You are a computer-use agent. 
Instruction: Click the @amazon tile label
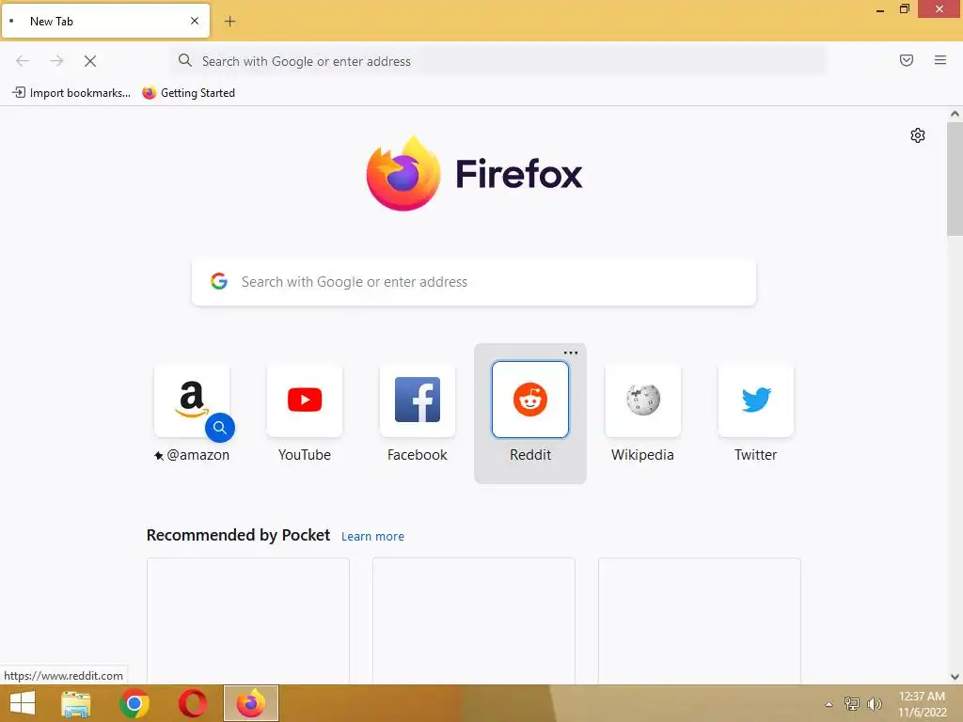tap(197, 455)
